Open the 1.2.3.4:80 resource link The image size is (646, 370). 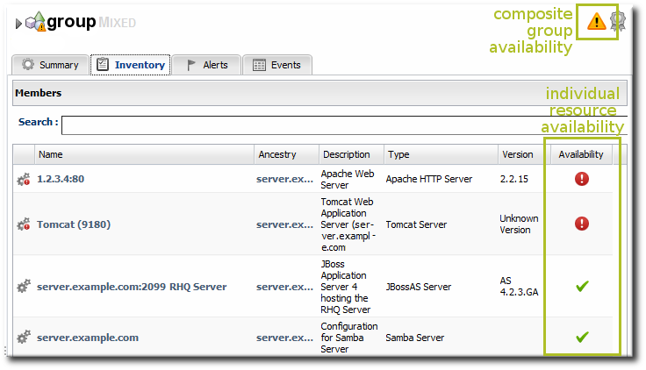[61, 179]
